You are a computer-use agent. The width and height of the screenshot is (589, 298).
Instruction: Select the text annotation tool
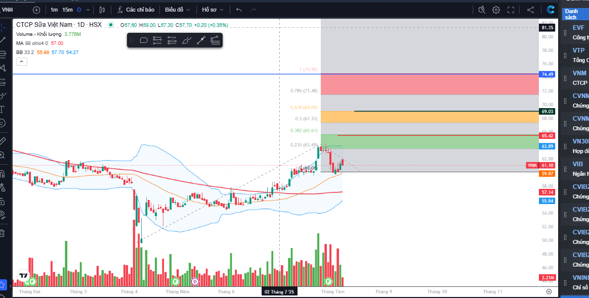[x=2, y=109]
